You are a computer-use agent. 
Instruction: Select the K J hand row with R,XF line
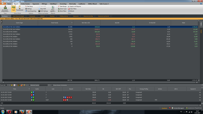tap(101, 100)
